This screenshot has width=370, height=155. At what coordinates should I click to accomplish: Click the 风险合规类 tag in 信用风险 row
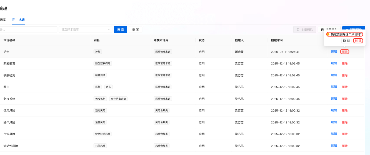162,110
